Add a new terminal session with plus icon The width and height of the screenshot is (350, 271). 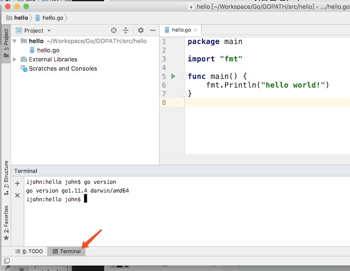point(17,183)
